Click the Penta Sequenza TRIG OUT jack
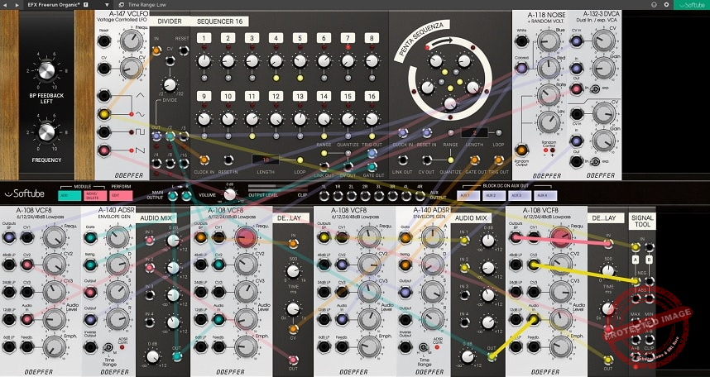This screenshot has height=377, width=710. point(498,160)
